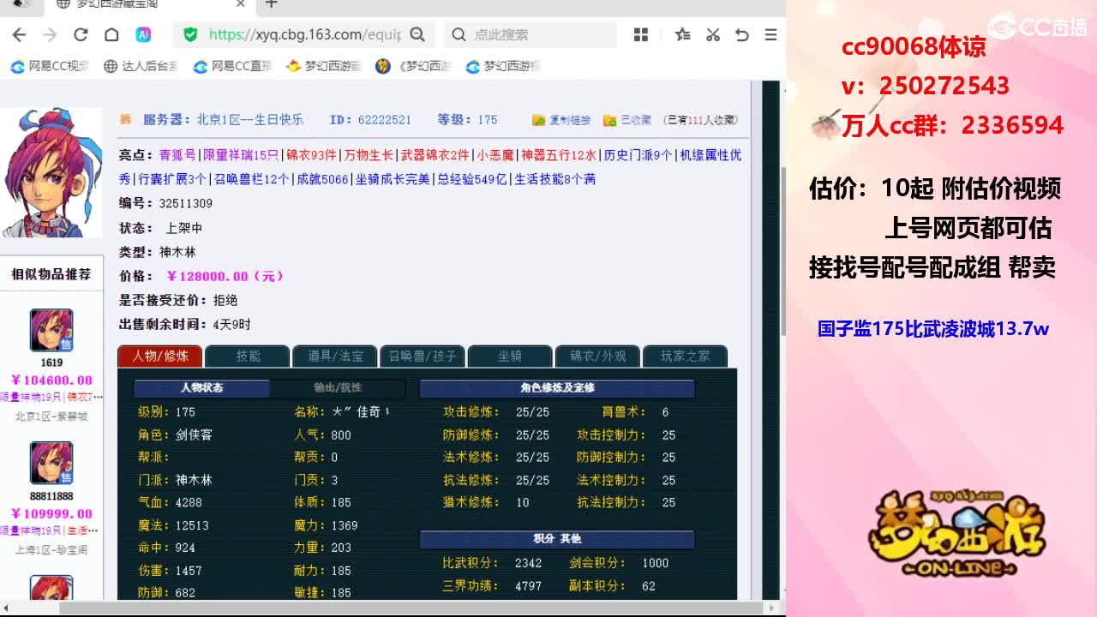
Task: Click the scissors screenshot tool icon
Action: coord(712,34)
